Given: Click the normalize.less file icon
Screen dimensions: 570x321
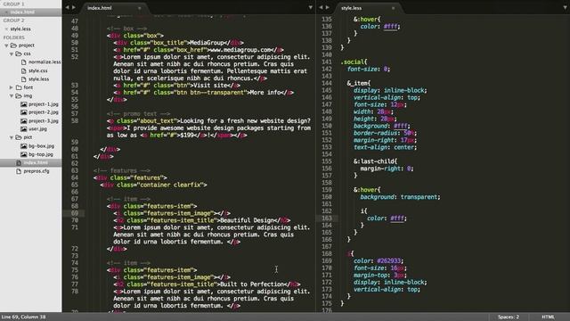Looking at the screenshot, I should pos(24,62).
